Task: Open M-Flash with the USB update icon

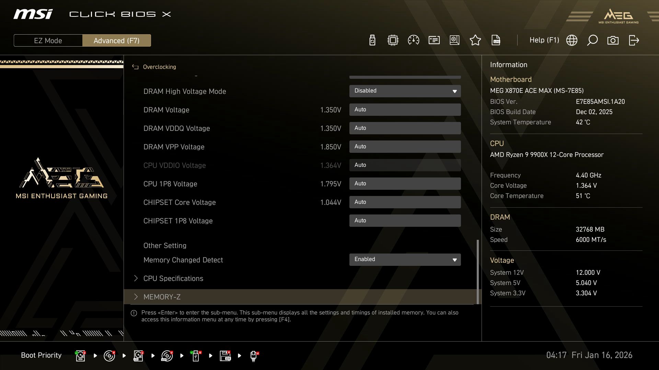Action: [x=372, y=40]
